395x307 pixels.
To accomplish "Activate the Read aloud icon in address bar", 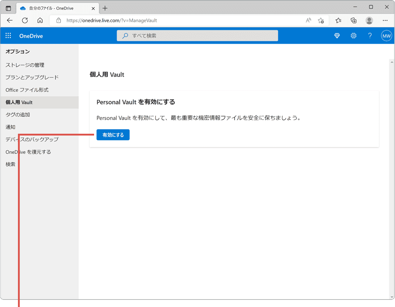I will (x=308, y=20).
